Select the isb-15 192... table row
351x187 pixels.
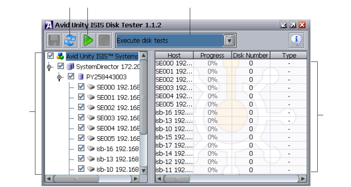pyautogui.click(x=231, y=137)
